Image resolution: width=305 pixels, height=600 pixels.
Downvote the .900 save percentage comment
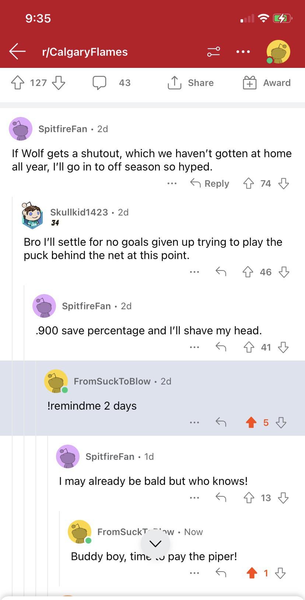pyautogui.click(x=283, y=347)
